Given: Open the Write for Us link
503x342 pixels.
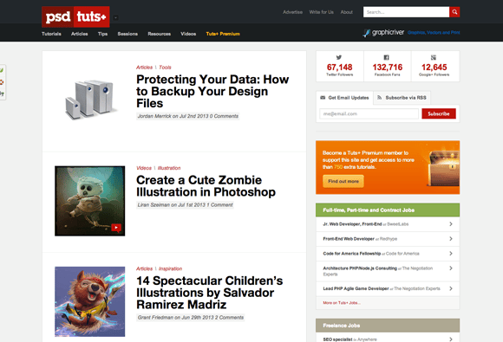Looking at the screenshot, I should pos(322,12).
